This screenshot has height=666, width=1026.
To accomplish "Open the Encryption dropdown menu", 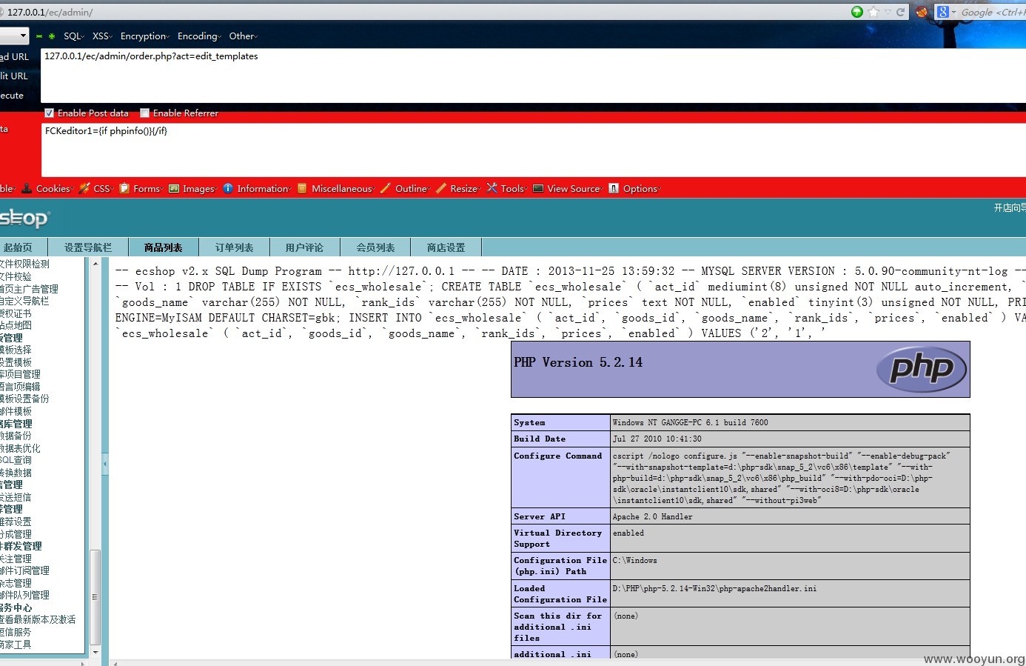I will point(145,36).
